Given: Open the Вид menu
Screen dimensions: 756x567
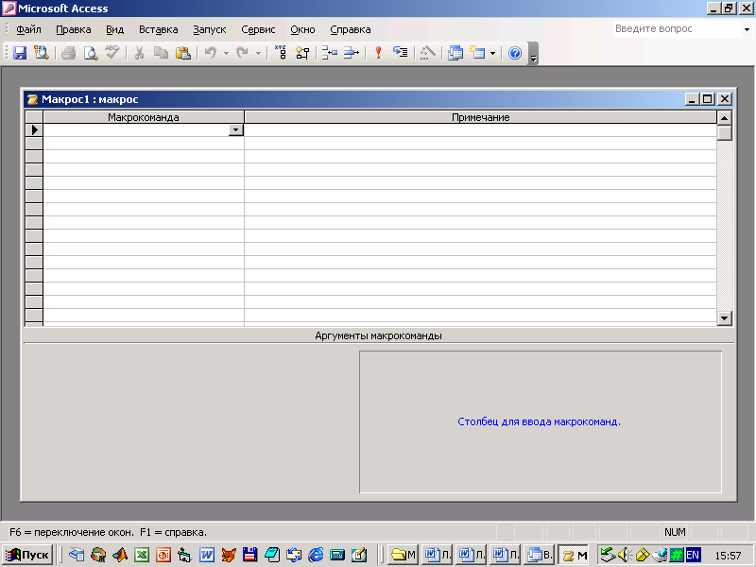Looking at the screenshot, I should [x=114, y=29].
